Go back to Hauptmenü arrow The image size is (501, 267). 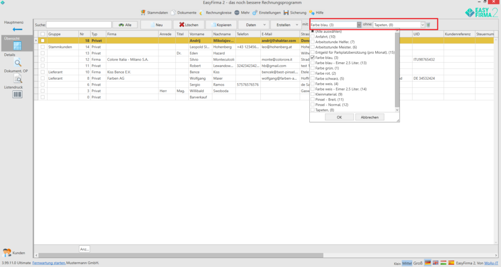pos(17,29)
